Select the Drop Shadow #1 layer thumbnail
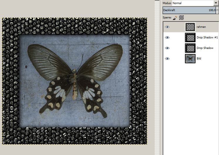219x155 pixels. pyautogui.click(x=190, y=38)
